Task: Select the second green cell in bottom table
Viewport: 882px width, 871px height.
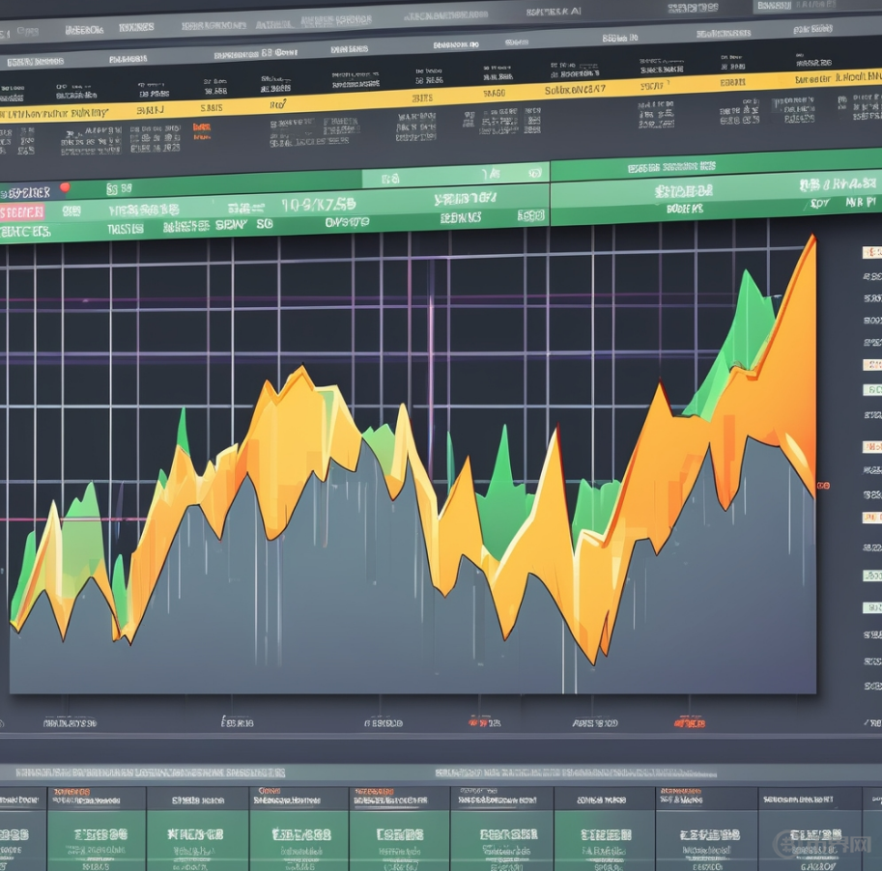Action: tap(197, 833)
